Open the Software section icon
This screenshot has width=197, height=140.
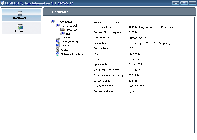point(20,26)
